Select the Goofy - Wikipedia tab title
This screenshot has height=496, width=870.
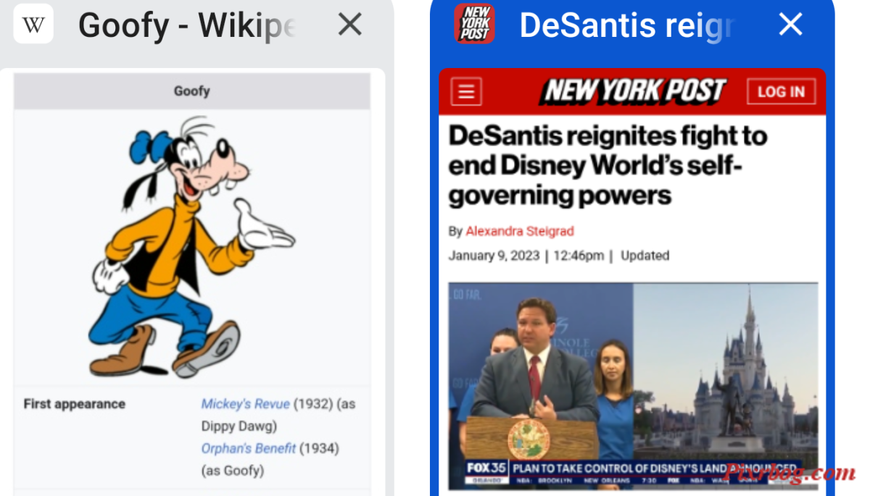pyautogui.click(x=187, y=26)
